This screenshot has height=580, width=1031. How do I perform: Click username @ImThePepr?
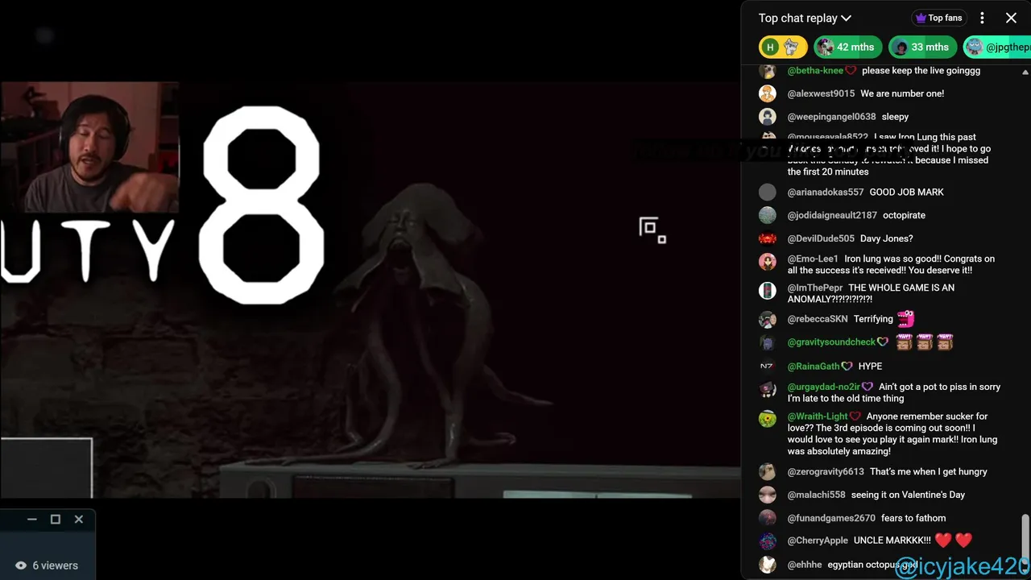click(815, 288)
